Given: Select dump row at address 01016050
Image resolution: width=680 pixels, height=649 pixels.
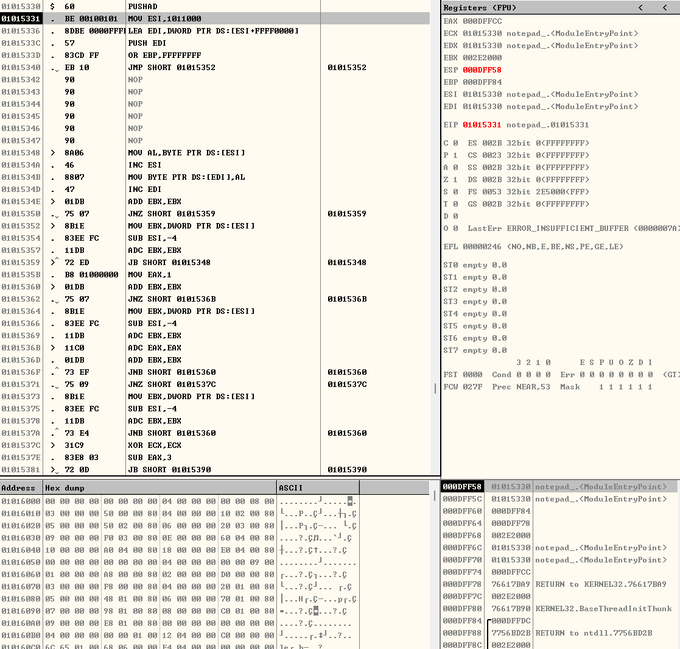Looking at the screenshot, I should click(180, 562).
